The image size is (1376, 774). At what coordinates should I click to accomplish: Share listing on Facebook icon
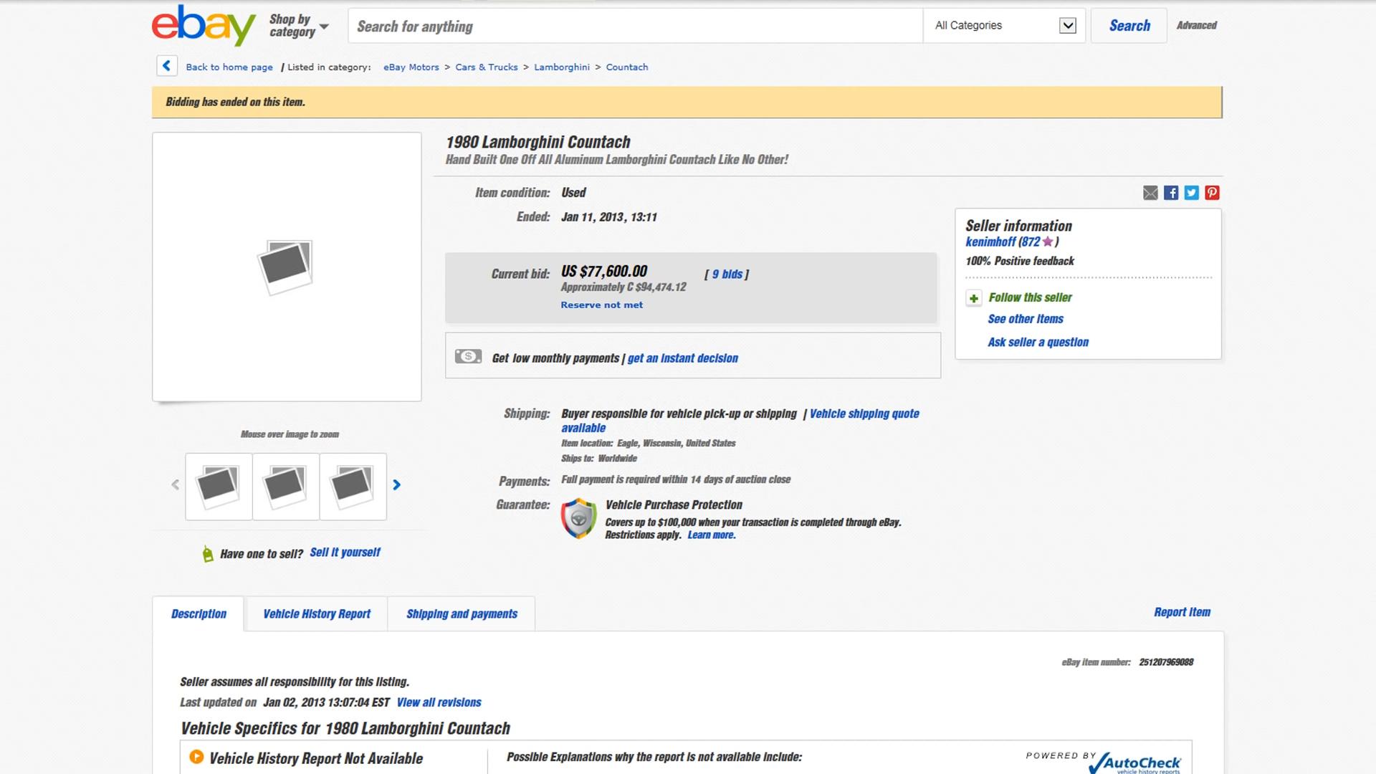click(1171, 193)
